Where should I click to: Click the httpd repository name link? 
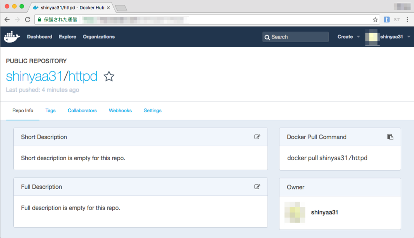pos(83,76)
